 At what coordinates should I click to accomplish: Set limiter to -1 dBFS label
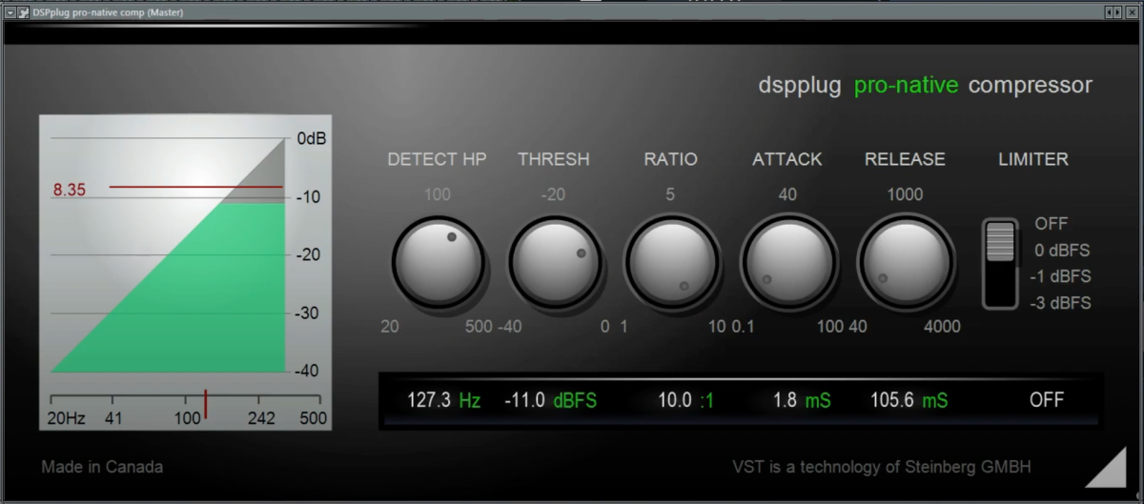pyautogui.click(x=1060, y=277)
